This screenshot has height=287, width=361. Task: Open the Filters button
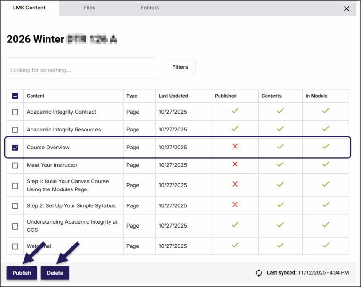(180, 67)
